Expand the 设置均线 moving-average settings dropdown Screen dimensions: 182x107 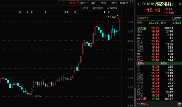pos(113,8)
